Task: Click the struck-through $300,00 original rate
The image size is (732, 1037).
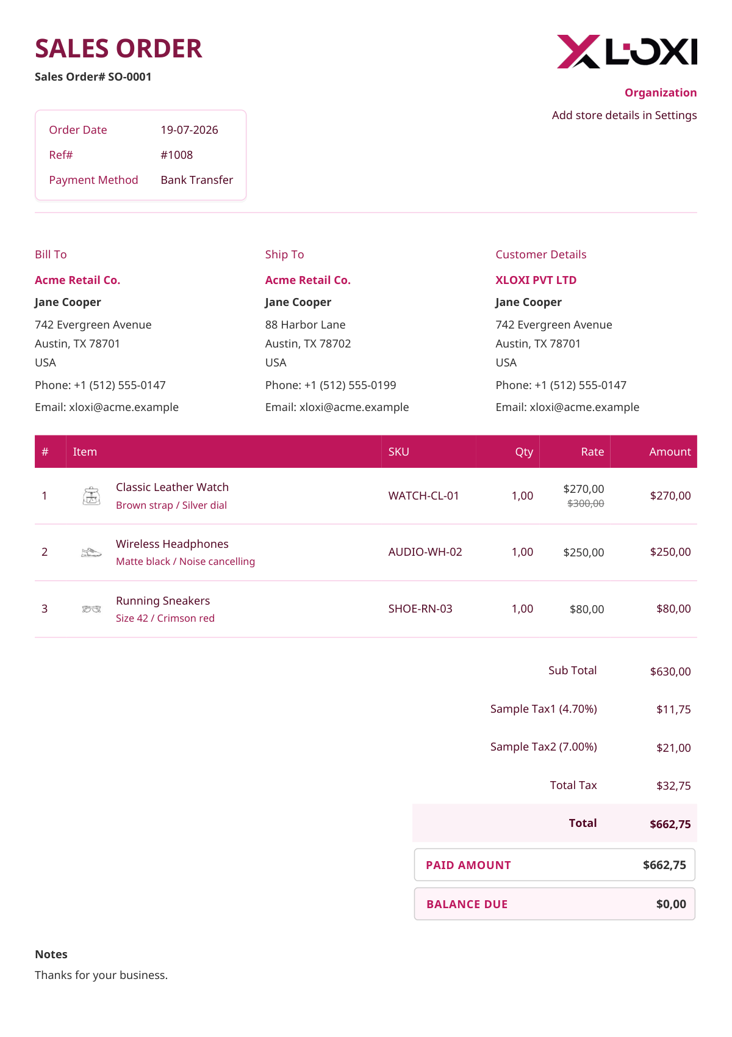Action: pos(586,503)
